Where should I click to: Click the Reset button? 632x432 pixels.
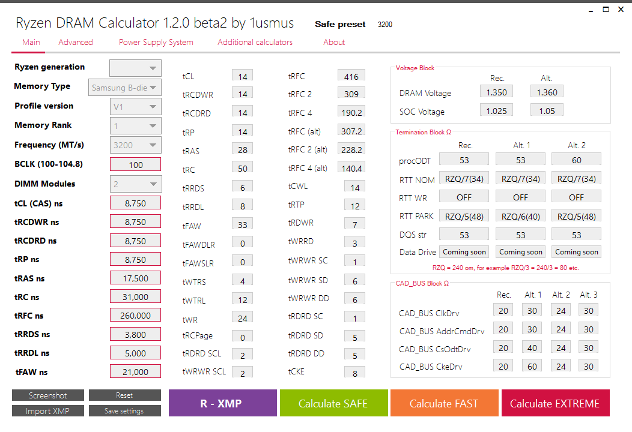(x=124, y=395)
